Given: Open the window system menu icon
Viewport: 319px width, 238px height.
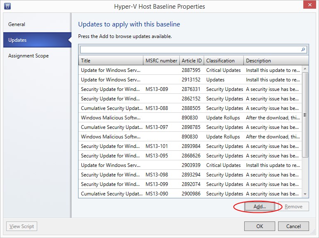Looking at the screenshot, I should 7,6.
